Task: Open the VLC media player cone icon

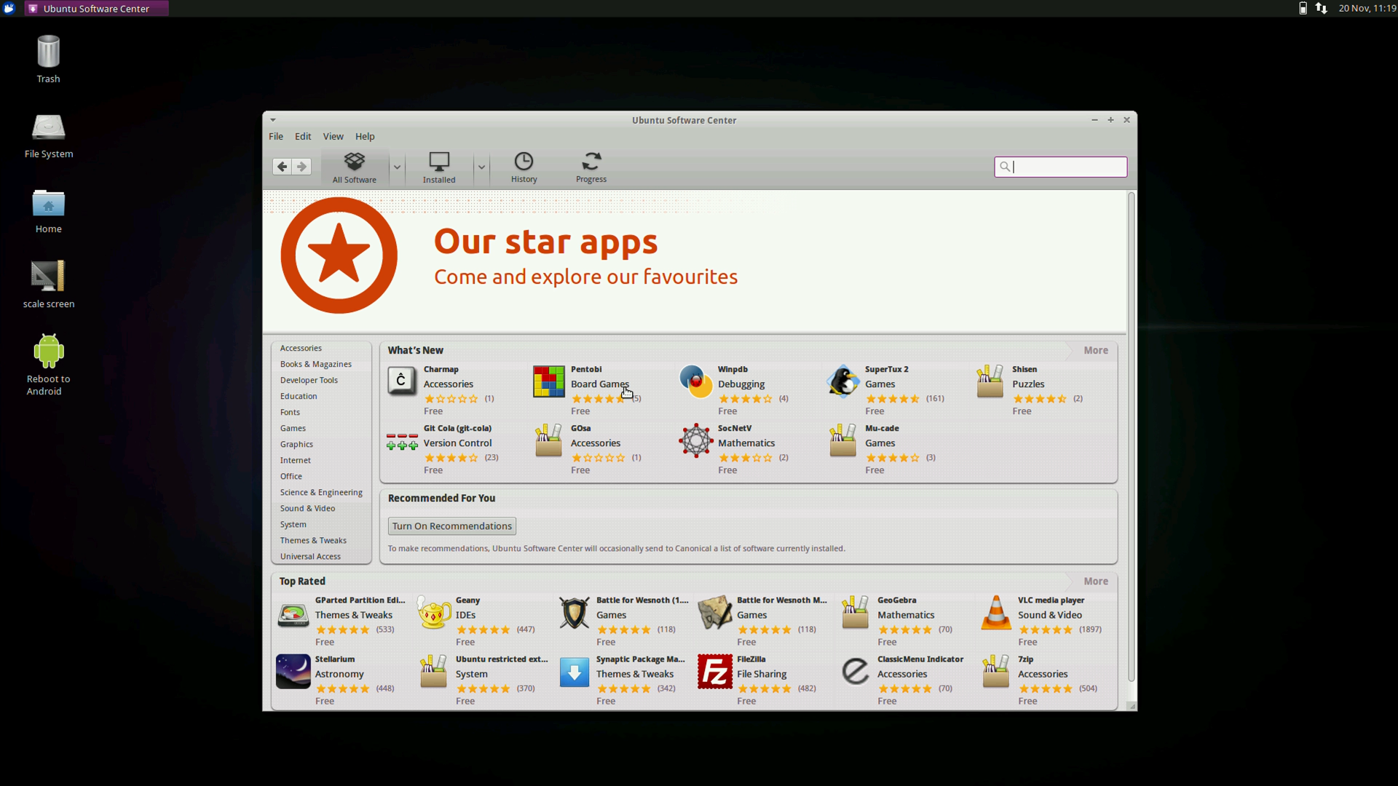Action: coord(996,613)
